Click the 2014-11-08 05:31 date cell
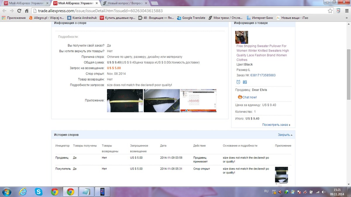 click(171, 169)
